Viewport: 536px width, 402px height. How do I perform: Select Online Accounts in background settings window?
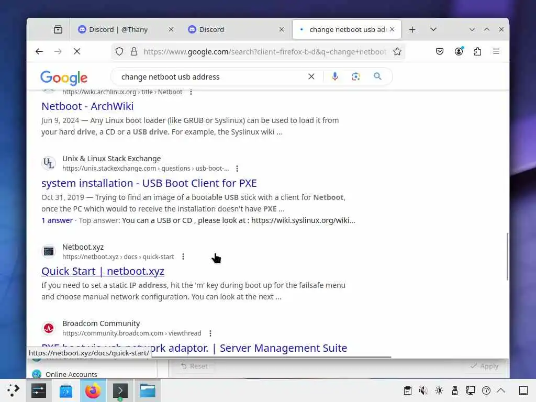click(71, 374)
